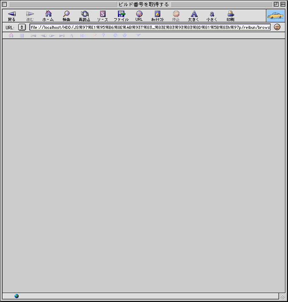Close the window with close box

tap(4, 4)
